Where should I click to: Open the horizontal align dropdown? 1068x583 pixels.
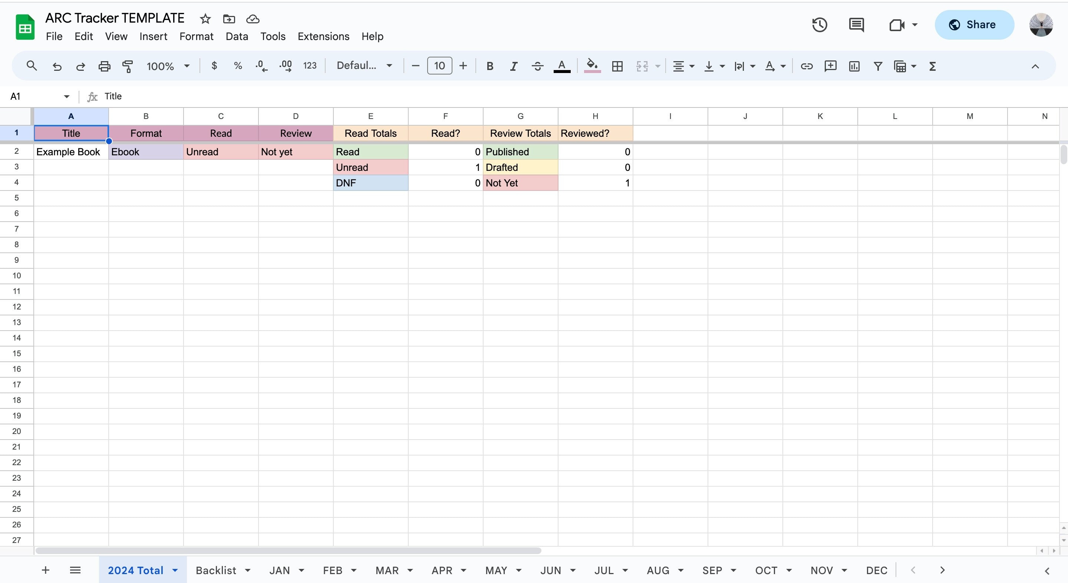point(683,66)
